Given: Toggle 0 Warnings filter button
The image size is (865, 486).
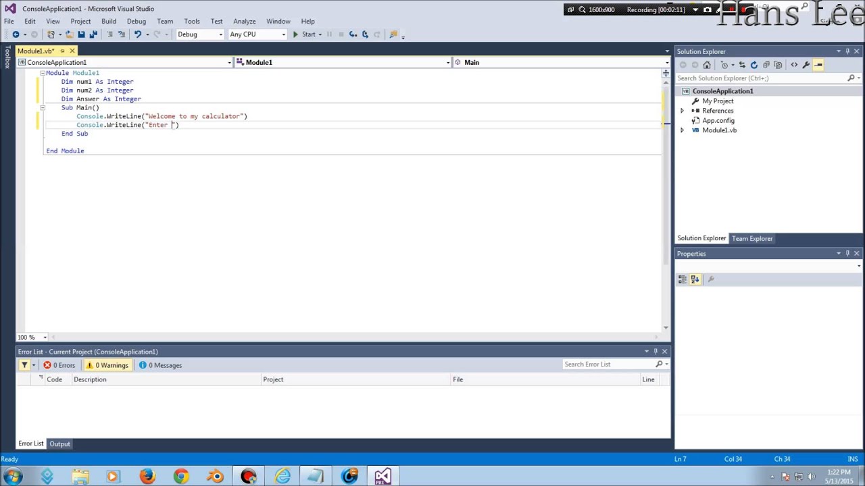Looking at the screenshot, I should [x=107, y=365].
